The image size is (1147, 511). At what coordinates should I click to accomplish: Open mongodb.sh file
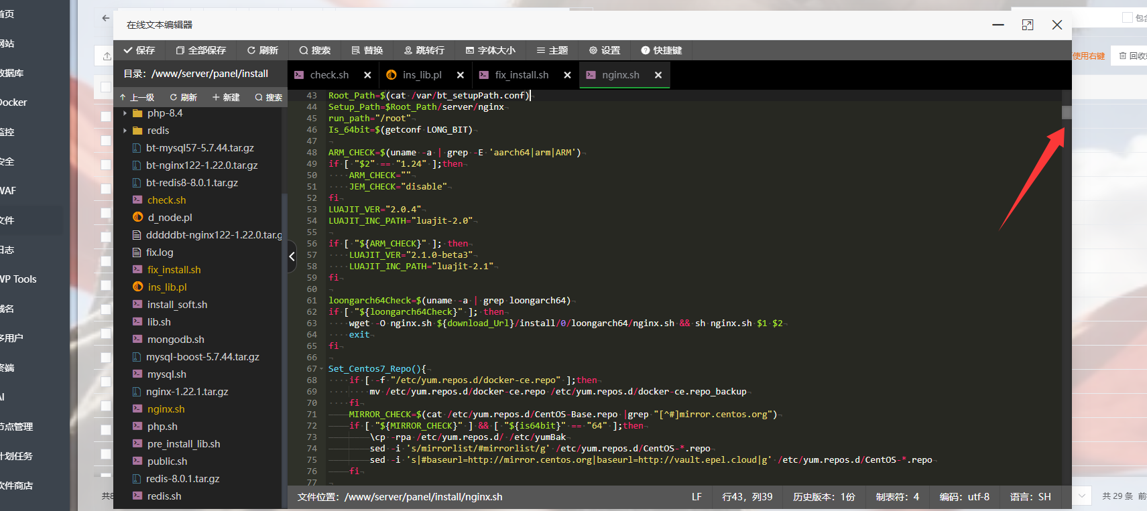[x=176, y=340]
